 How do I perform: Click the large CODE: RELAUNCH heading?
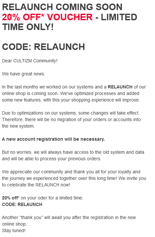pos(43,47)
